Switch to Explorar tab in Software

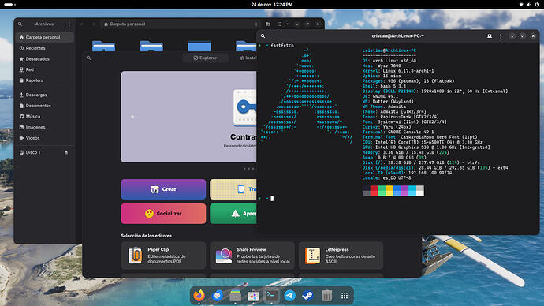(x=206, y=58)
